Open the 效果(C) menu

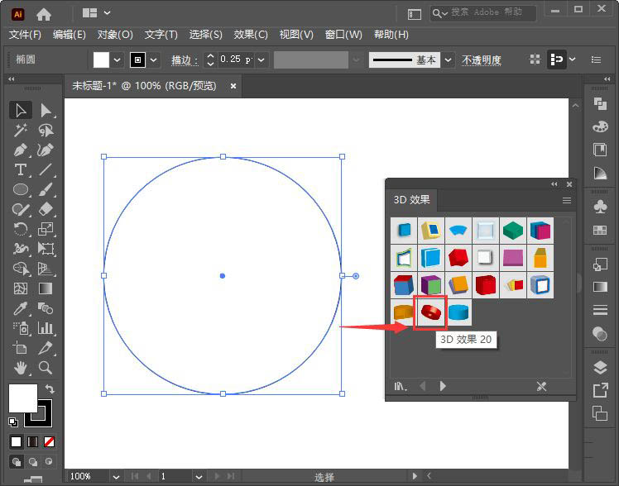pos(251,35)
